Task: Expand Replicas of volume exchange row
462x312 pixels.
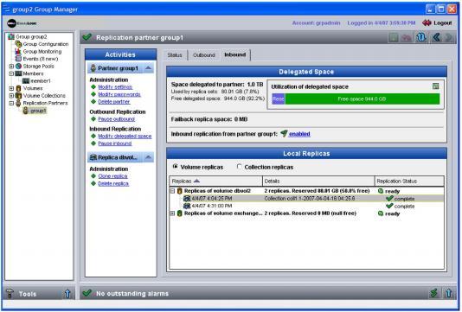Action: 173,213
